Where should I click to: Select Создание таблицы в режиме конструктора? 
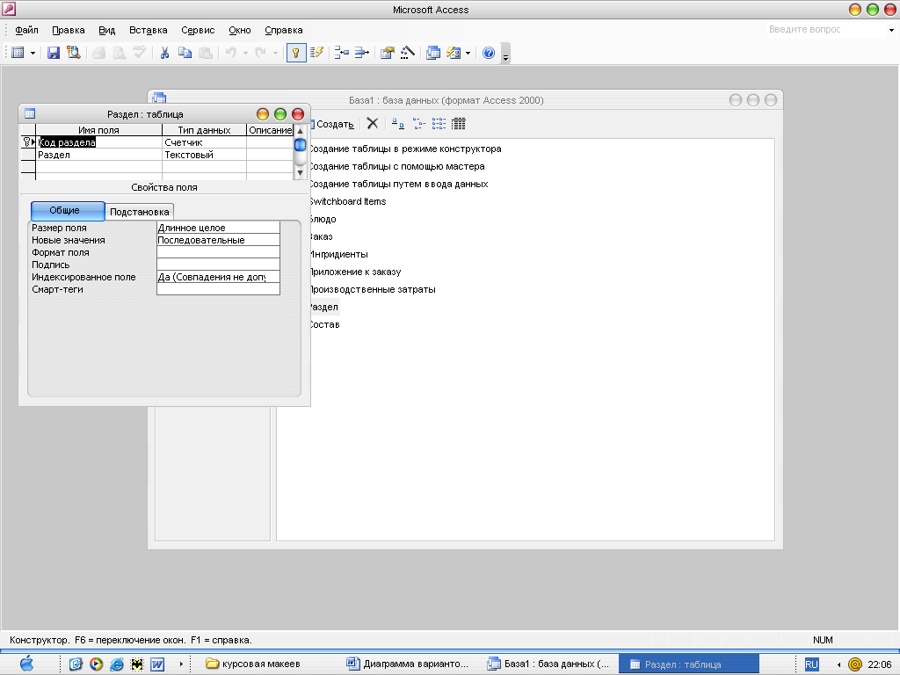[404, 149]
